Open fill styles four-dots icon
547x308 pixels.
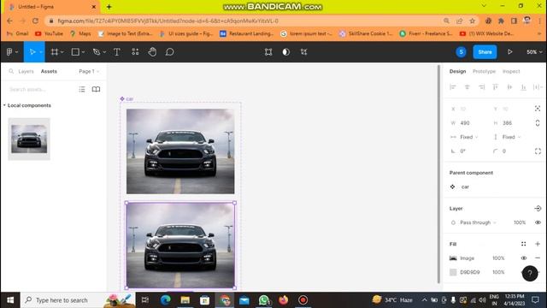(524, 244)
